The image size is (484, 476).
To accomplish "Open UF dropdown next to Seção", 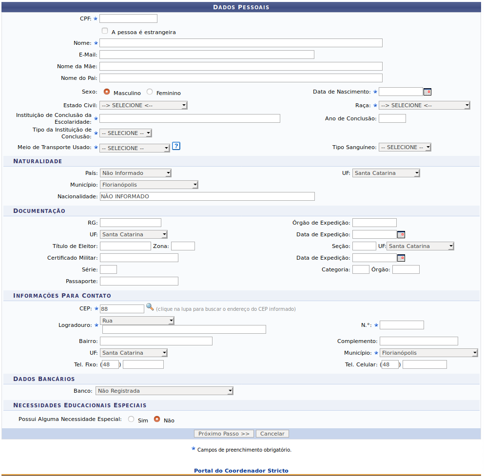I will pyautogui.click(x=420, y=246).
